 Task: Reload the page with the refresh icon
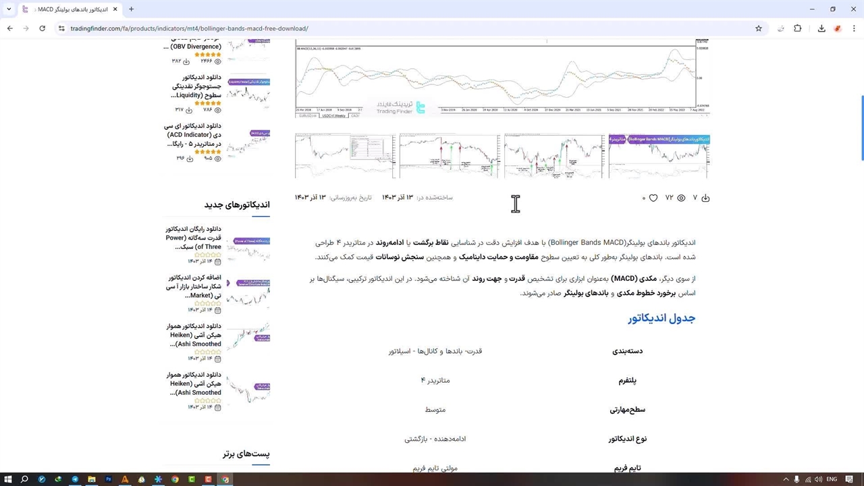tap(43, 28)
